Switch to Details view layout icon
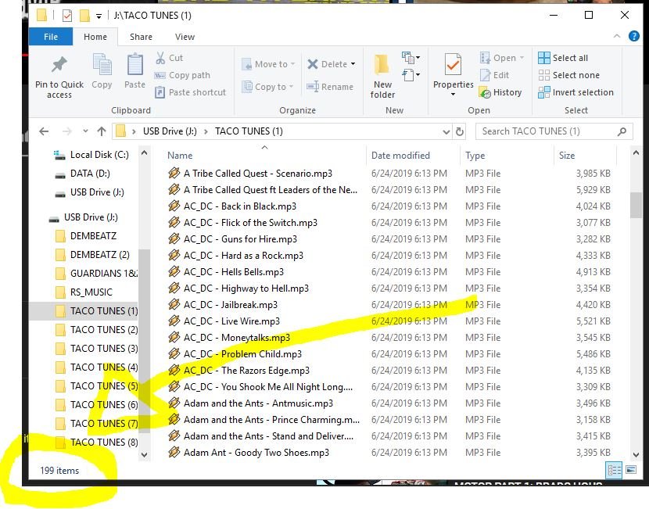The height and width of the screenshot is (509, 649). (614, 470)
